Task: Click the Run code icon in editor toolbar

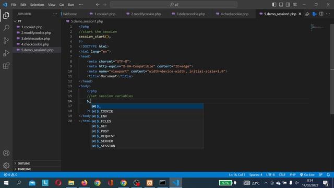Action: (x=307, y=14)
